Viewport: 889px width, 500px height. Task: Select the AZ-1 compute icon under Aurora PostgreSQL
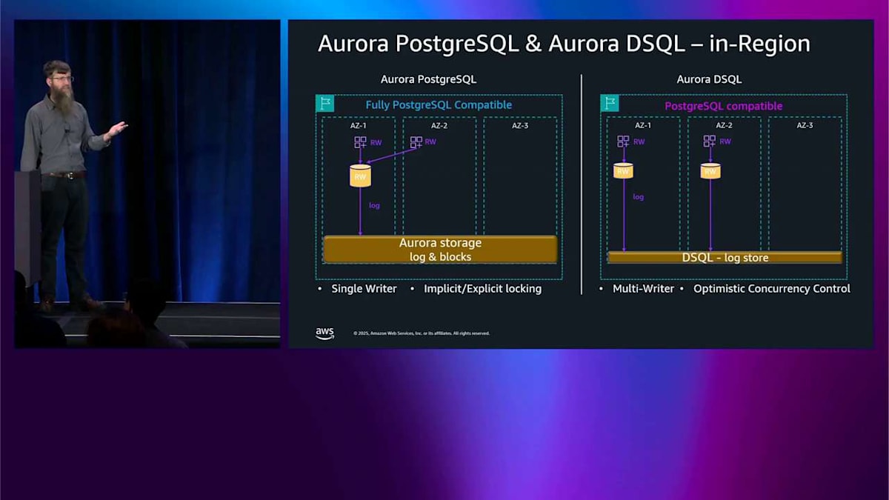(x=360, y=142)
